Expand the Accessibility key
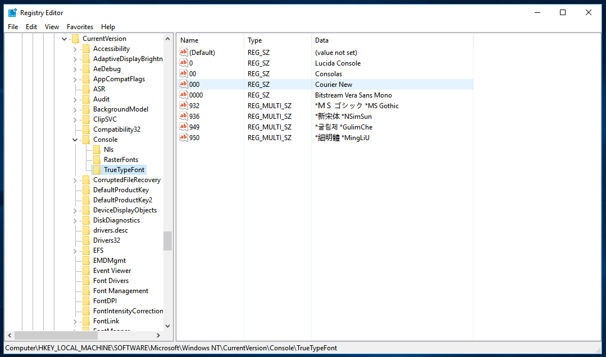Screen dimensions: 606x357 click(x=75, y=49)
